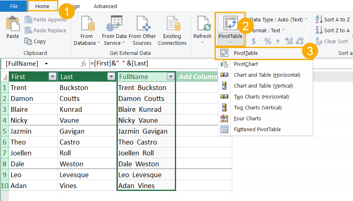Viewport: 353px width, 201px height.
Task: Open the FullName column filter dropdown
Action: (171, 77)
